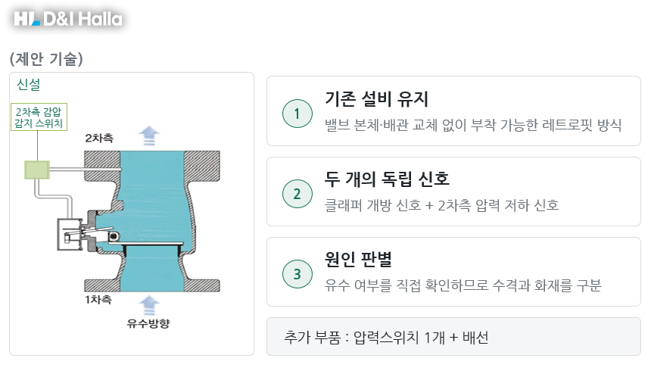Click the 1차측 label on valve

click(98, 299)
